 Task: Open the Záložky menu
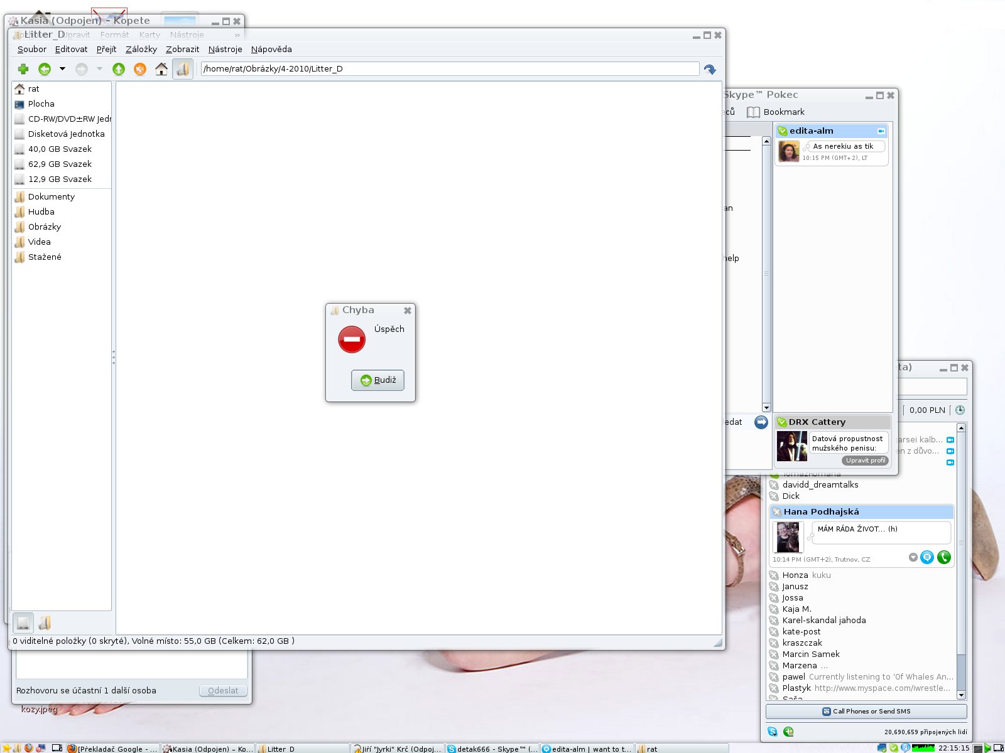141,50
